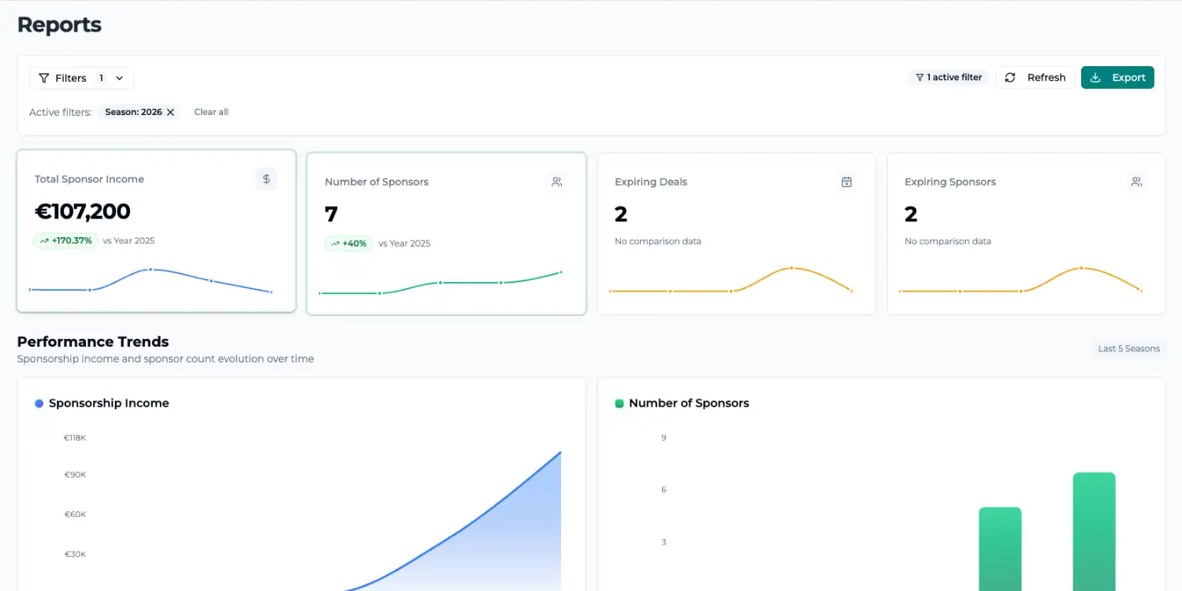Open the Total Sponsor Income card title

click(x=89, y=179)
